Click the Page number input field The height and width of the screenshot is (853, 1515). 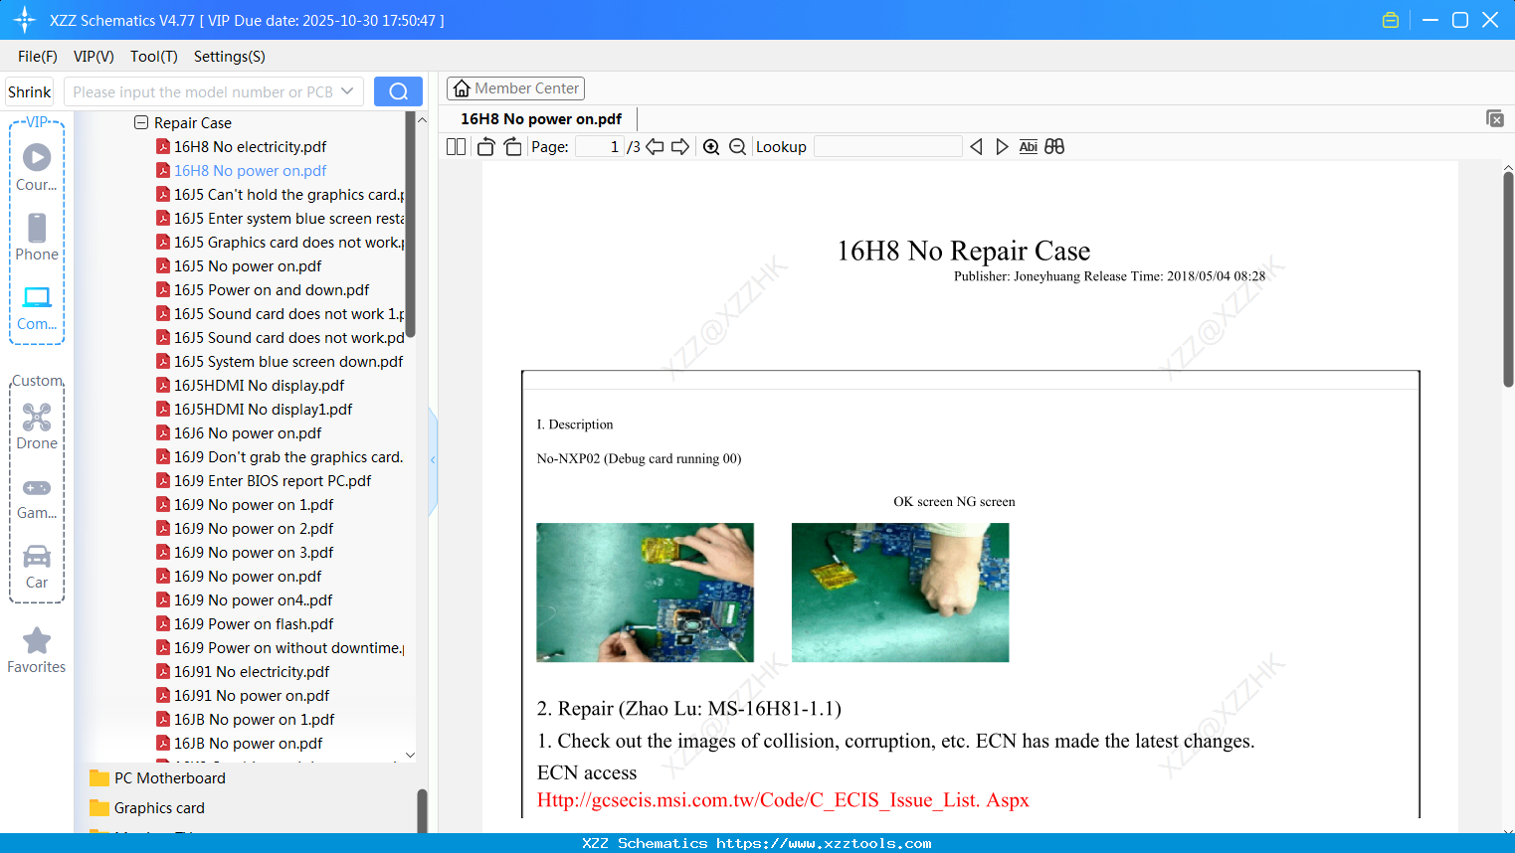[600, 147]
